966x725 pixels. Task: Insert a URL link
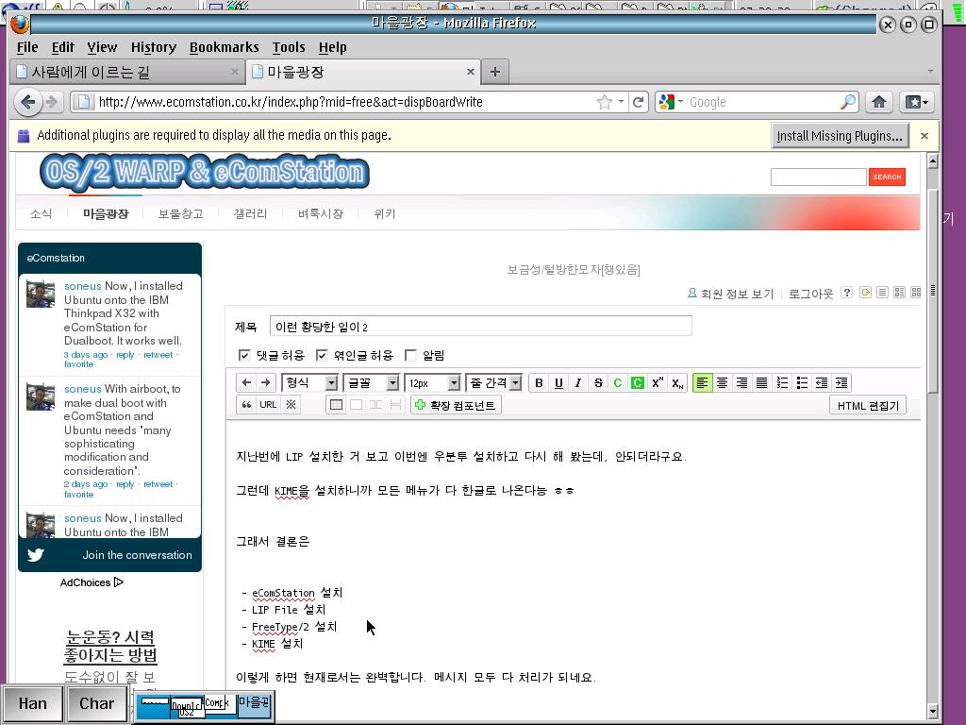(268, 405)
